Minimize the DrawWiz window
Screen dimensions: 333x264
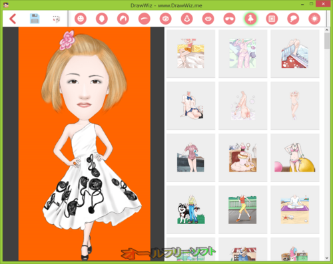tap(302, 5)
